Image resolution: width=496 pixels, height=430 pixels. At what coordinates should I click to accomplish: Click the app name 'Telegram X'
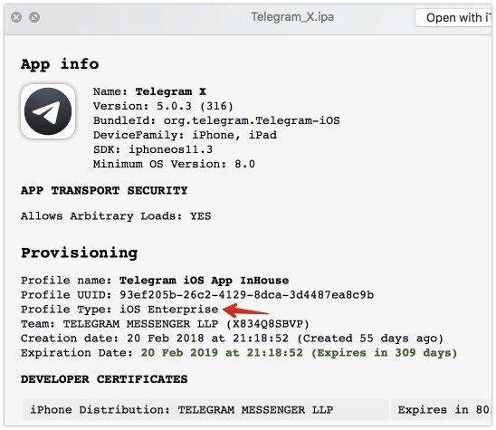point(171,91)
